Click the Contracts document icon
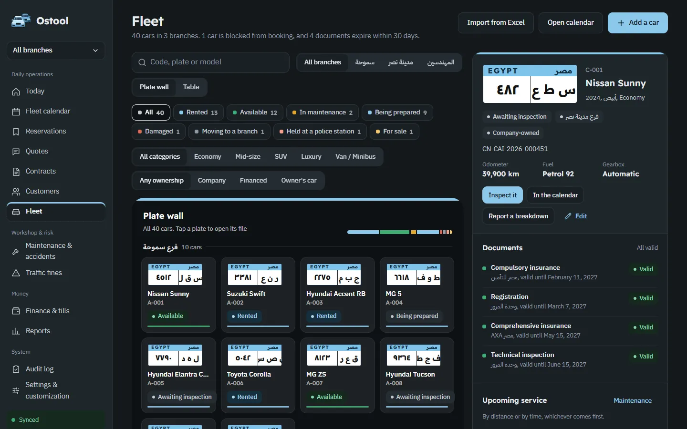 pos(16,172)
